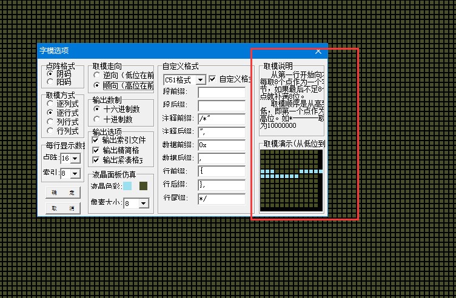Click into the 行后缀 input field
Screen dimensions: 456x298
(221, 185)
